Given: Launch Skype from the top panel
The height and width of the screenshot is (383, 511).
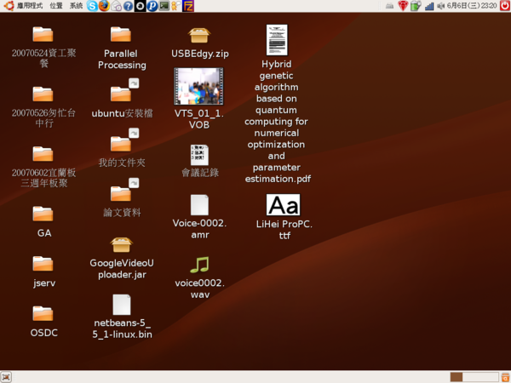Looking at the screenshot, I should [x=92, y=6].
